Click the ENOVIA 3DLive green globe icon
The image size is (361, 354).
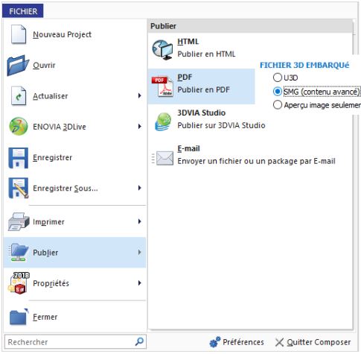point(19,127)
